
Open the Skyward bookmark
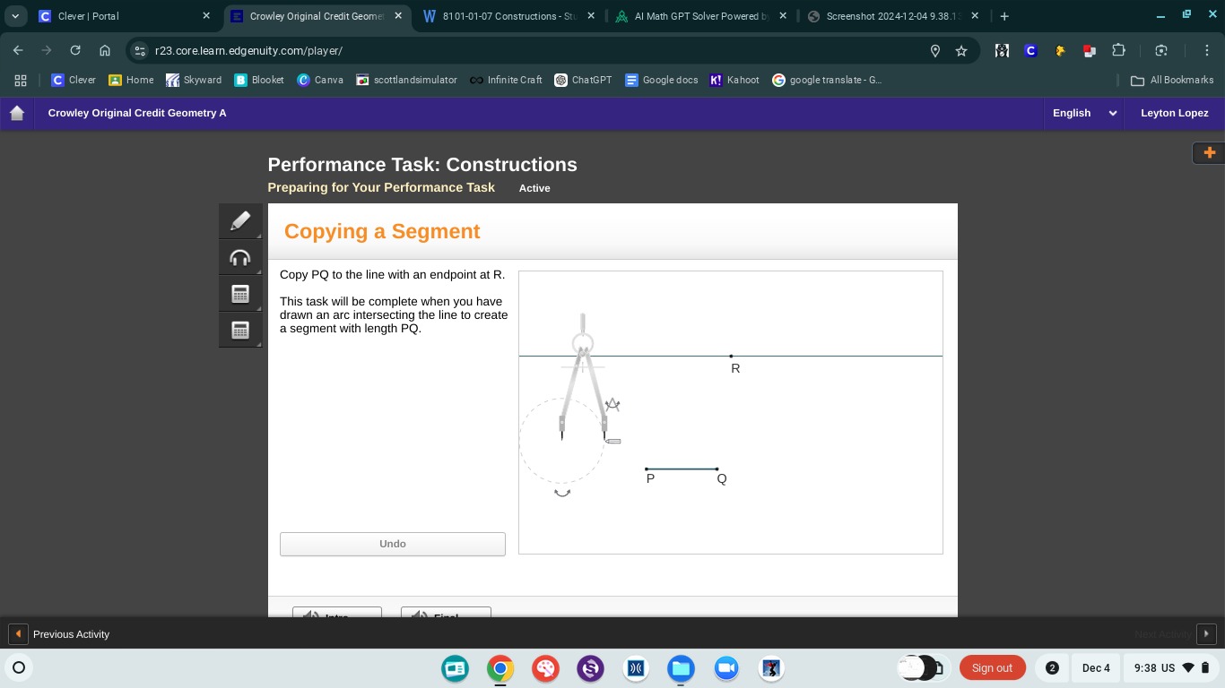pos(194,80)
